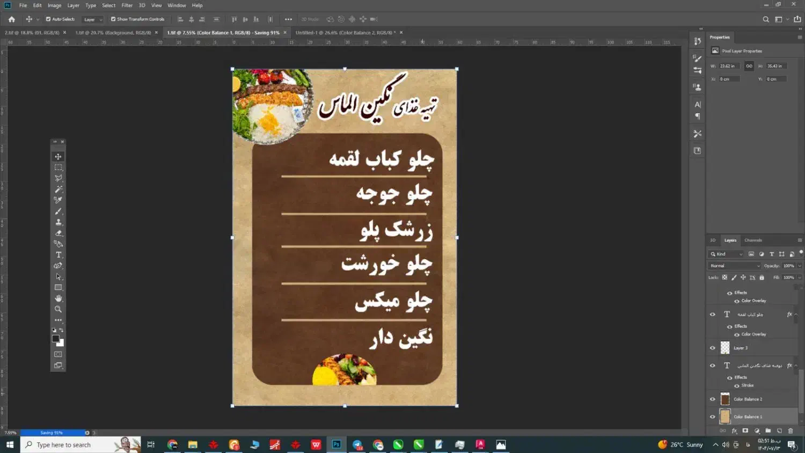Viewport: 805px width, 453px height.
Task: Open the Auto-Select Layer dropdown
Action: (92, 19)
